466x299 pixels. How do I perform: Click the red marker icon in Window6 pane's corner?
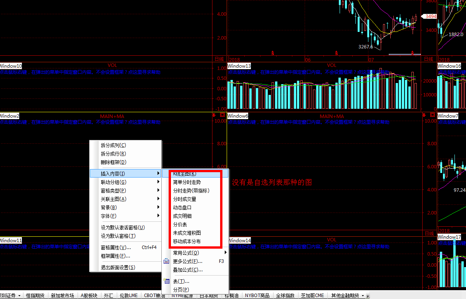[425, 115]
